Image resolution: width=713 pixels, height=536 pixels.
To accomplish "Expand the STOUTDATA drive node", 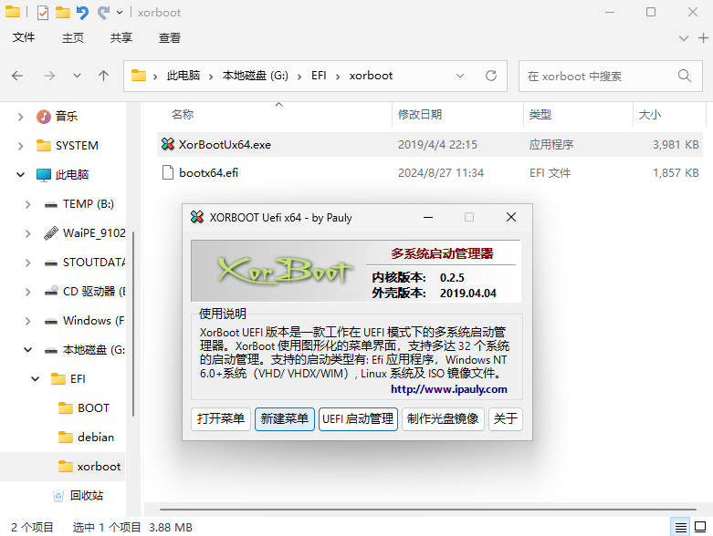I will (27, 263).
